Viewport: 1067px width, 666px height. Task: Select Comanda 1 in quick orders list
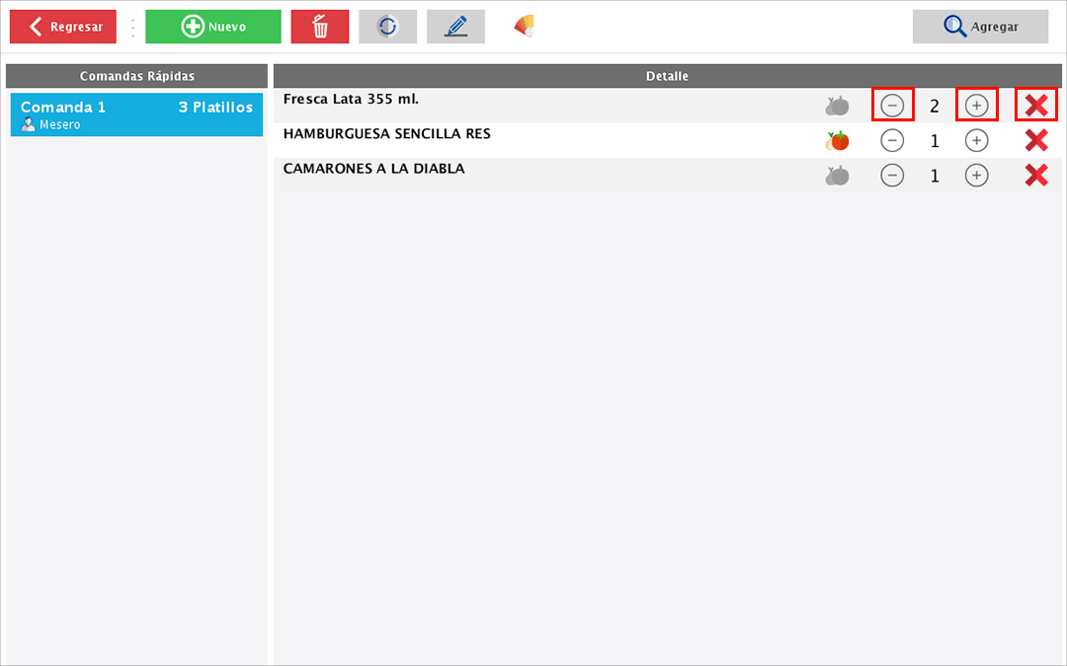pyautogui.click(x=136, y=114)
